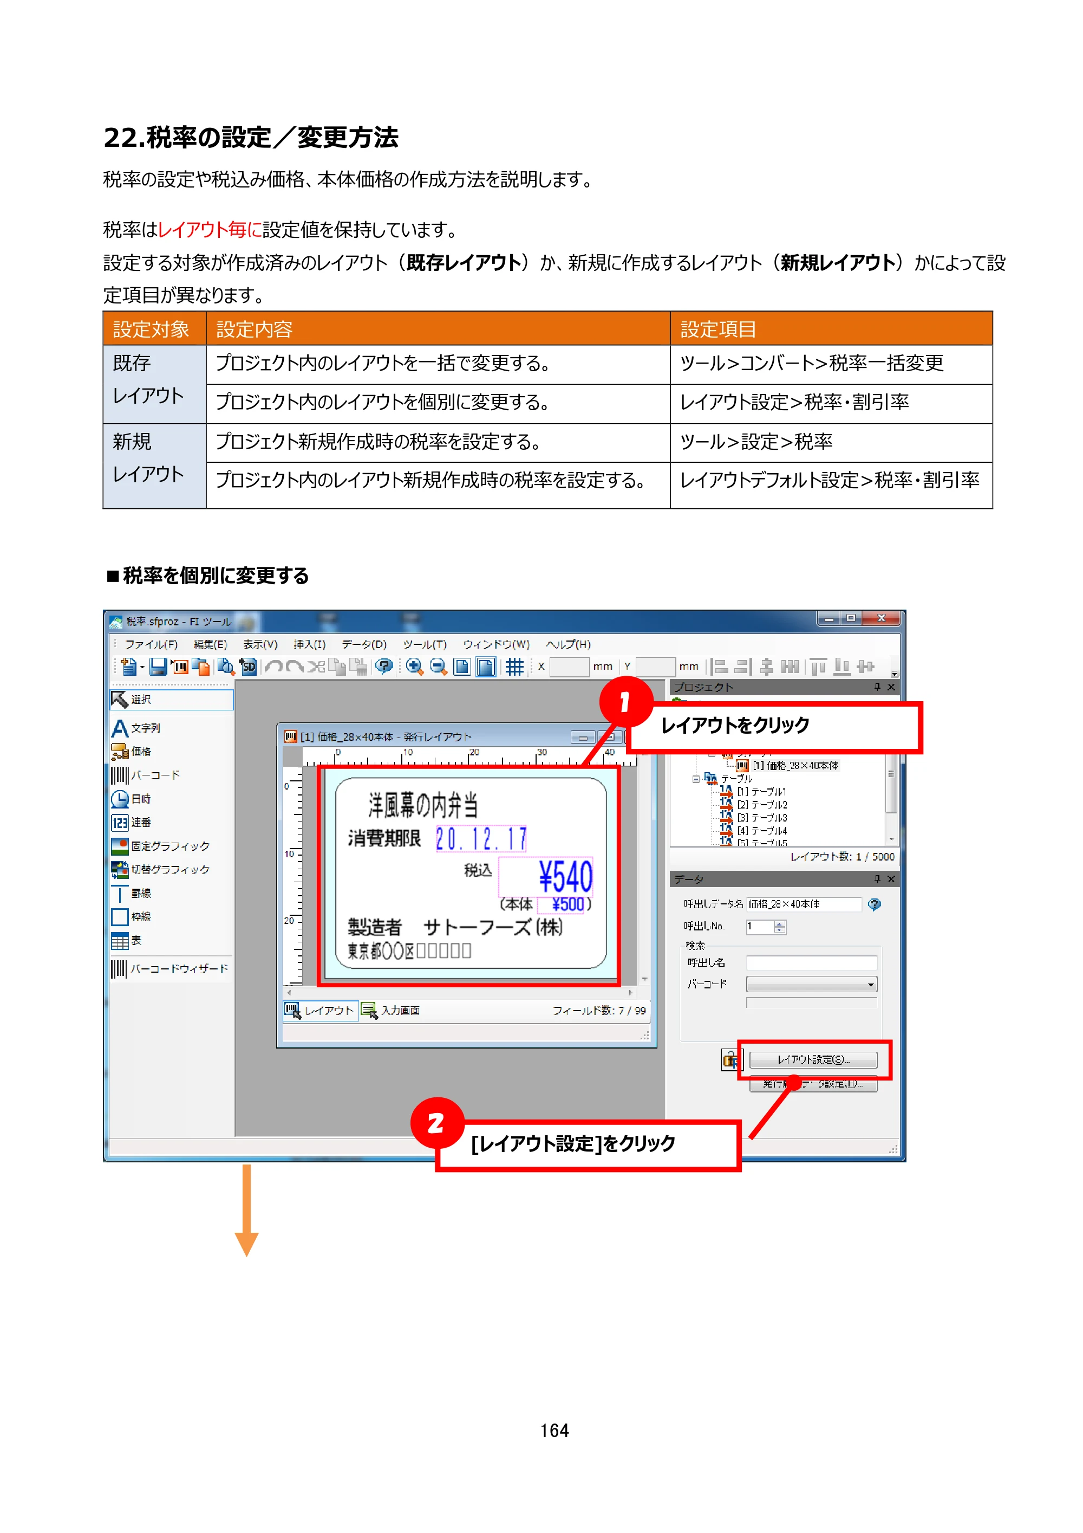The height and width of the screenshot is (1533, 1083).
Task: Launch the バーコードウィザード
Action: pos(169,968)
